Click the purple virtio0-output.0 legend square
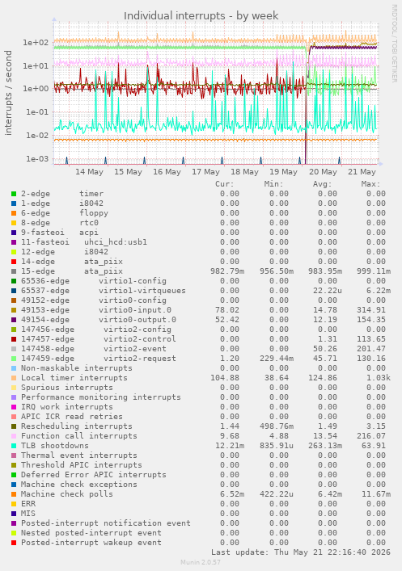 pyautogui.click(x=14, y=320)
